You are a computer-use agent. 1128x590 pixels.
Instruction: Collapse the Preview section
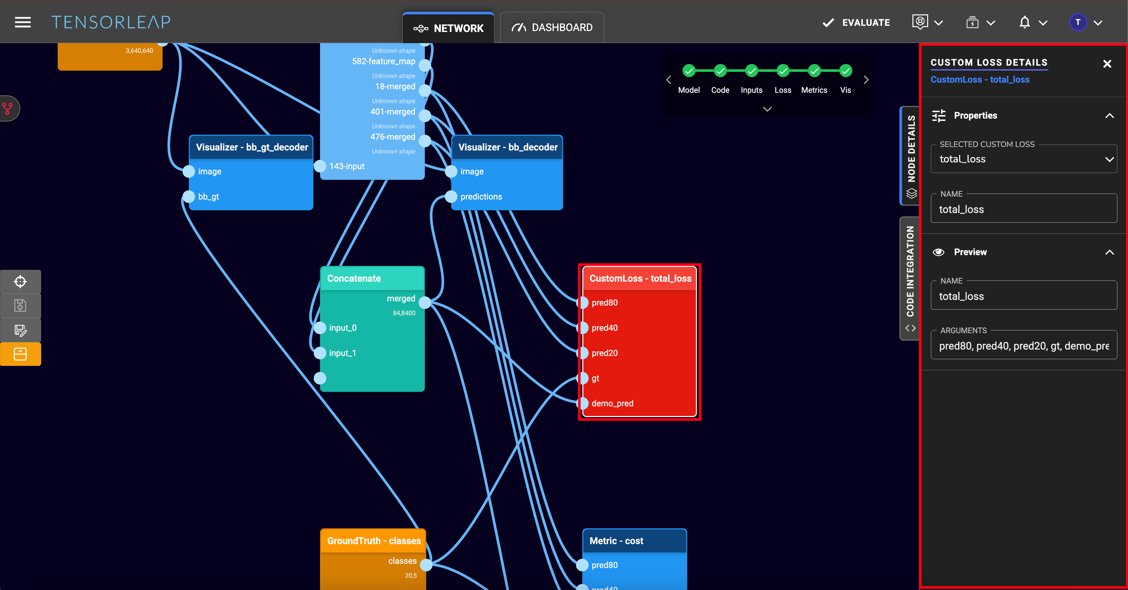[1109, 252]
